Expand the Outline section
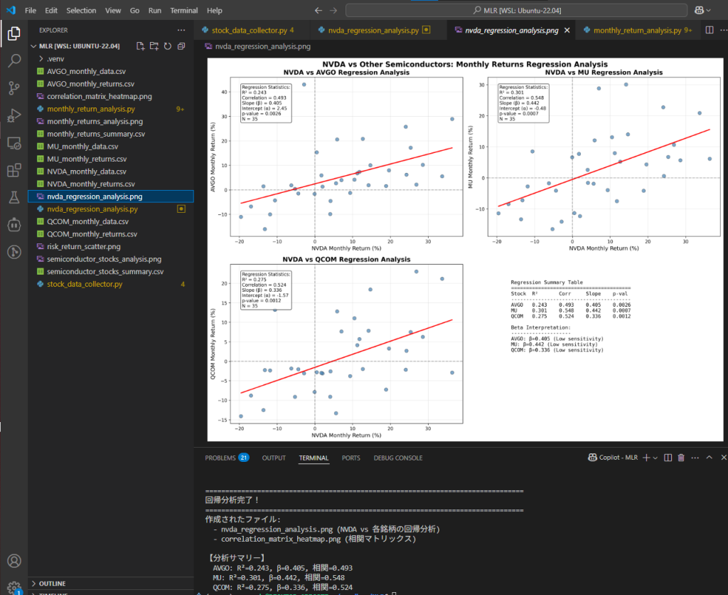This screenshot has height=595, width=728. pyautogui.click(x=52, y=584)
